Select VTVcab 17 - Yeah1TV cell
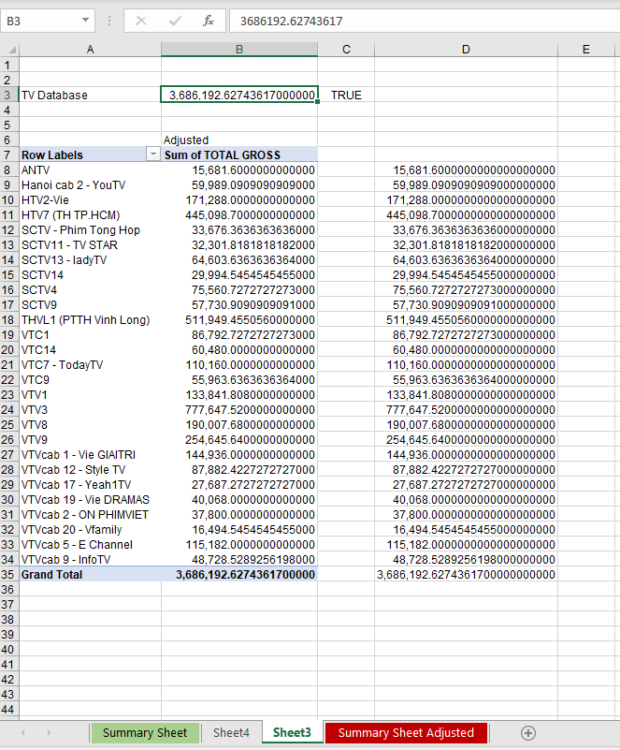The width and height of the screenshot is (620, 750). [x=90, y=484]
